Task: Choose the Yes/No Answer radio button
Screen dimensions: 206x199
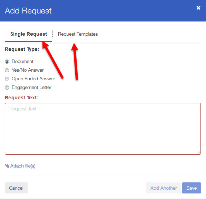Action: (x=7, y=70)
